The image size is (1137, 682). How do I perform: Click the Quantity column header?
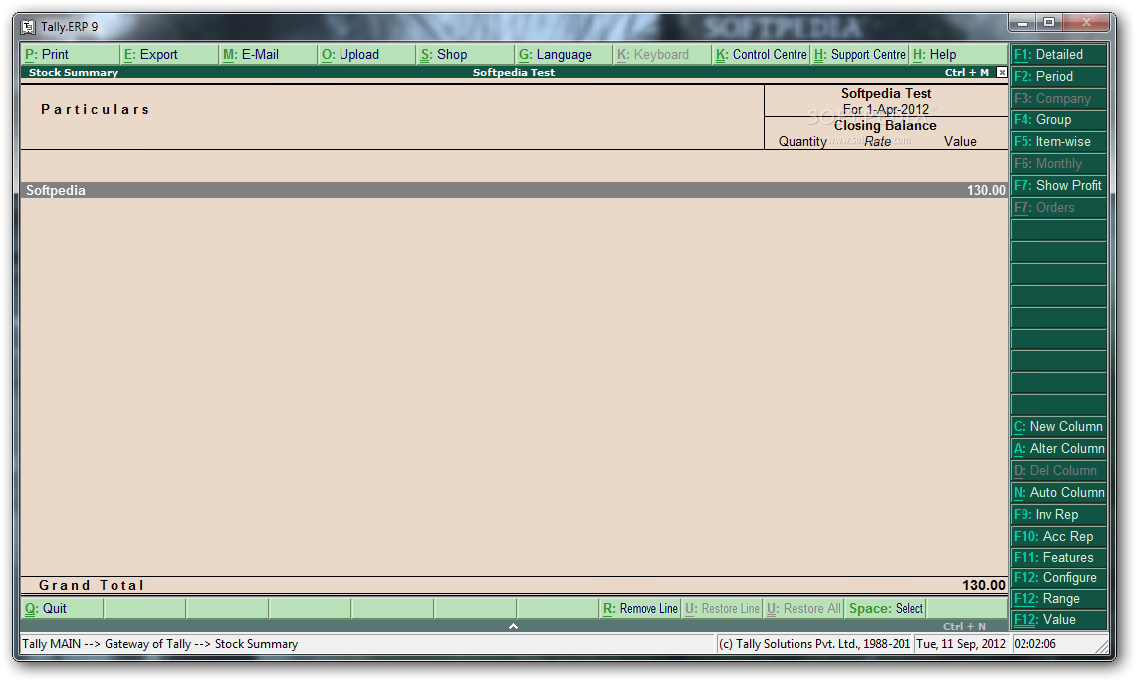click(x=802, y=142)
